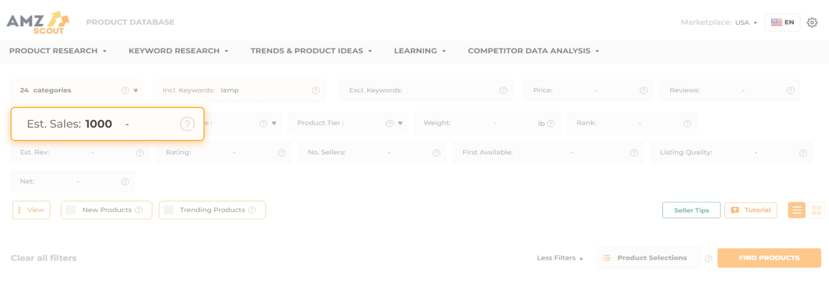Screen dimensions: 829x281
Task: Click the Tutorial button
Action: click(751, 210)
